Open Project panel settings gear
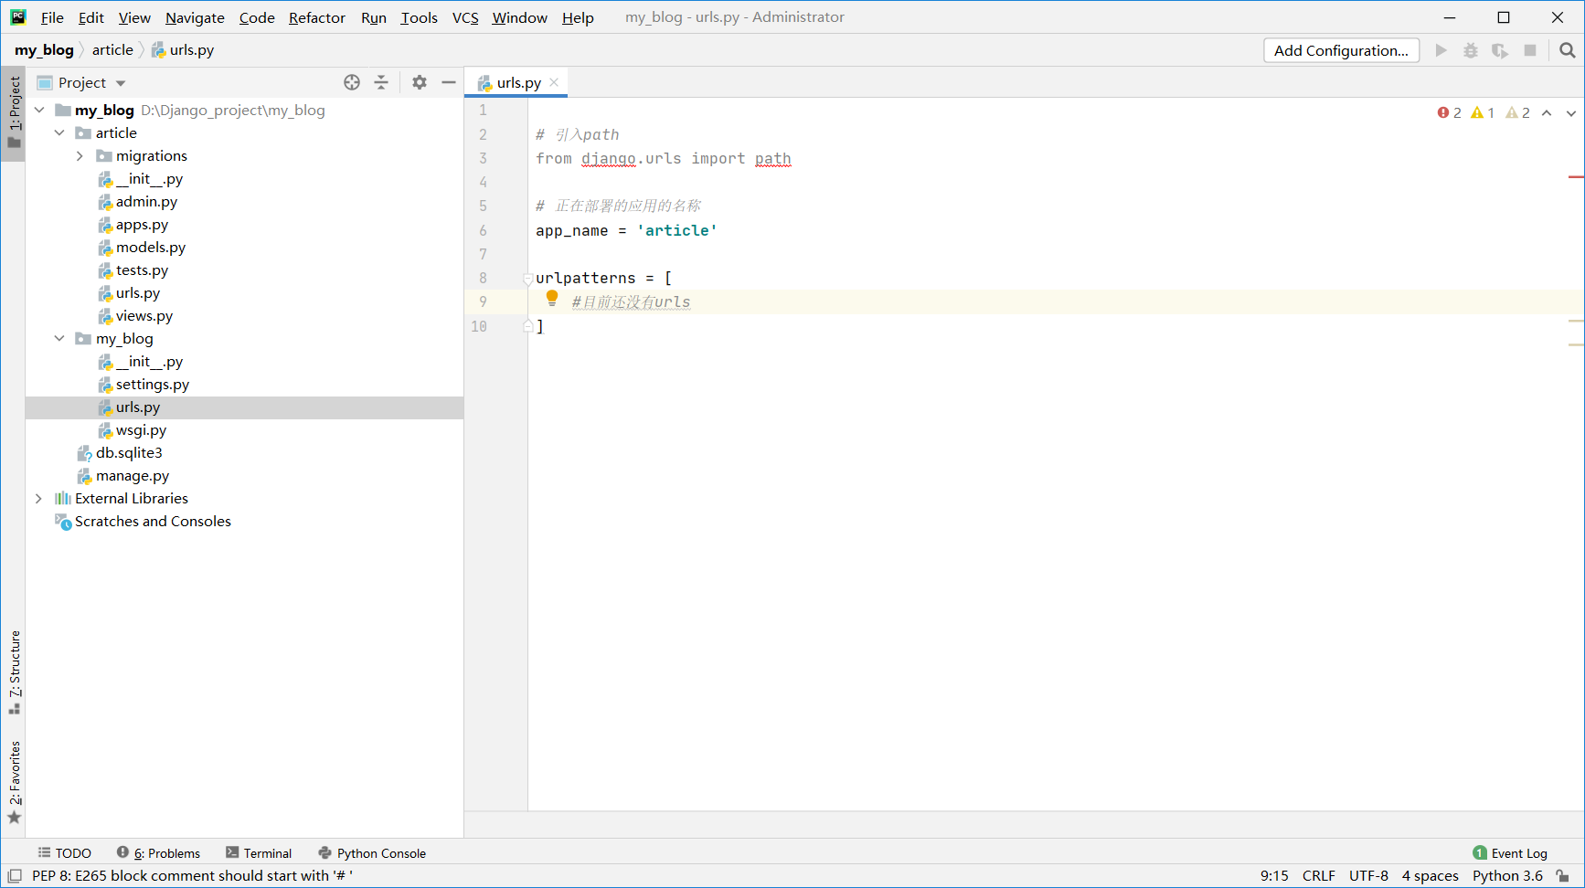1585x888 pixels. (x=420, y=82)
